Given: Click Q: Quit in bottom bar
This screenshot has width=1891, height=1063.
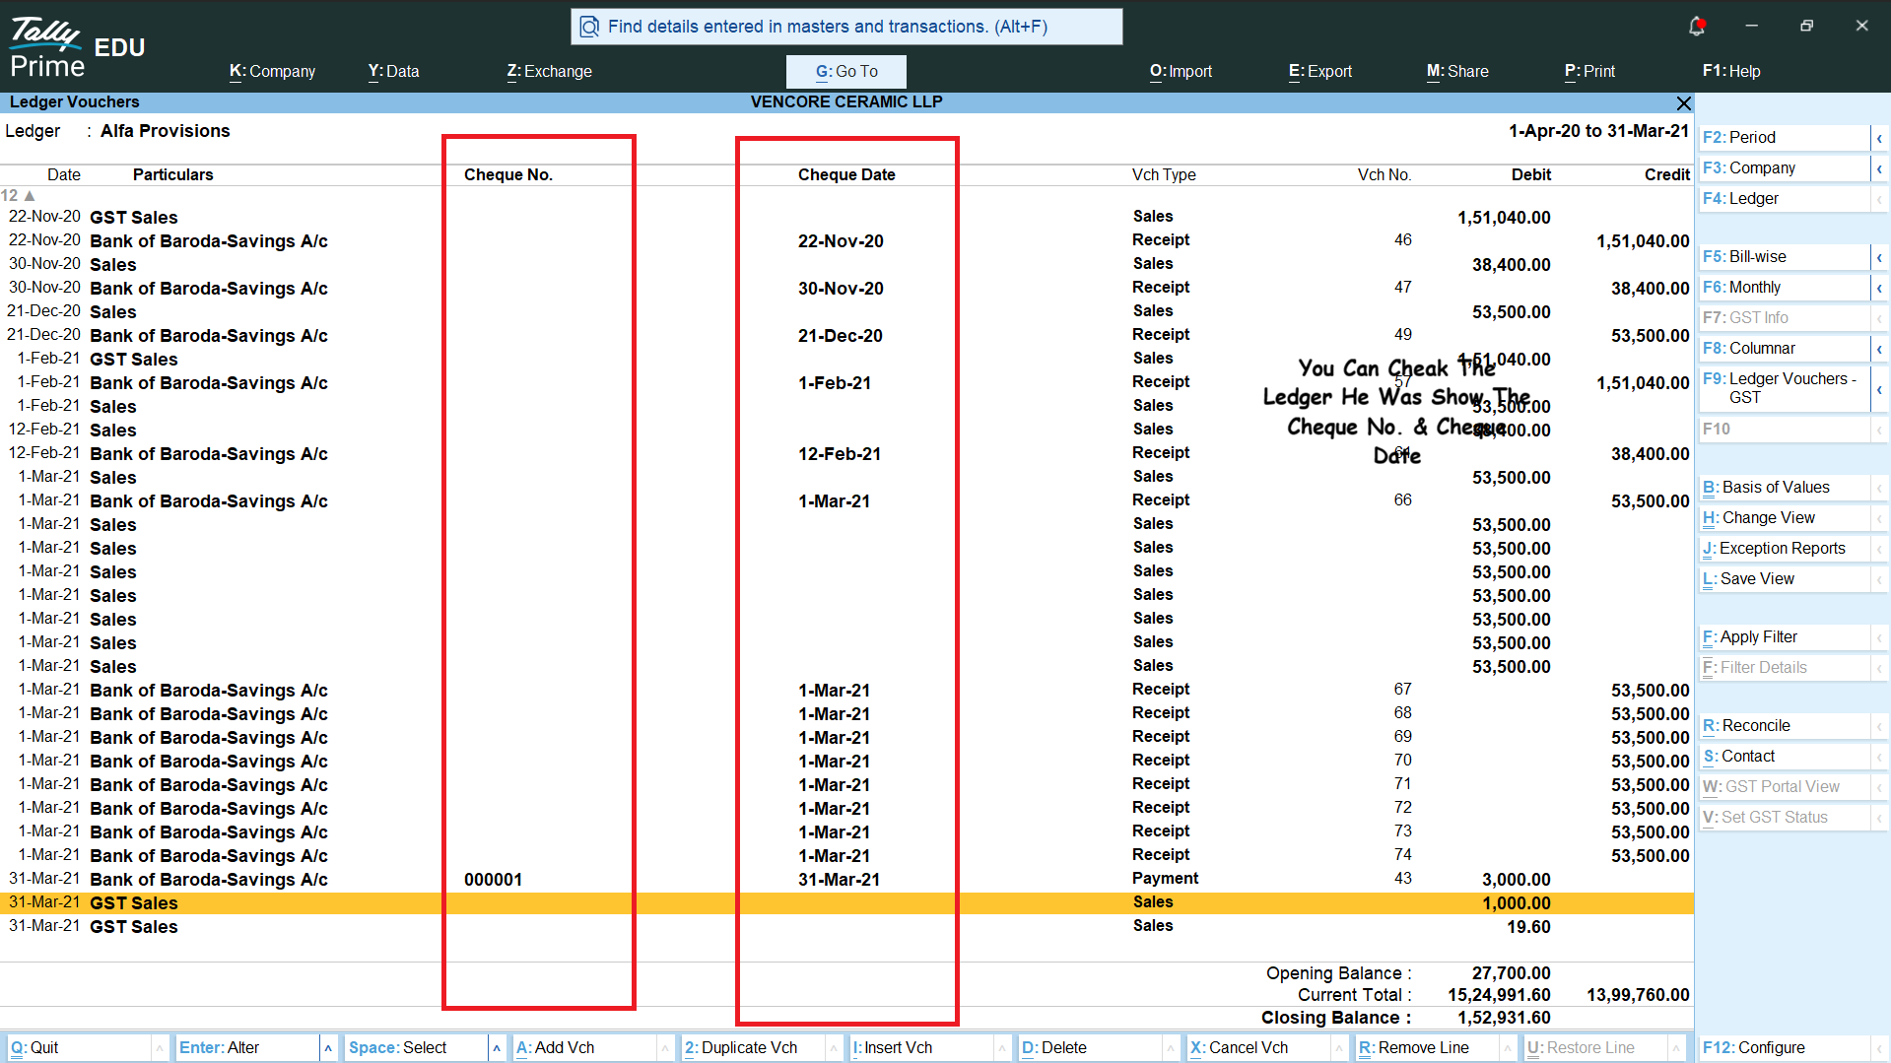Looking at the screenshot, I should coord(79,1047).
